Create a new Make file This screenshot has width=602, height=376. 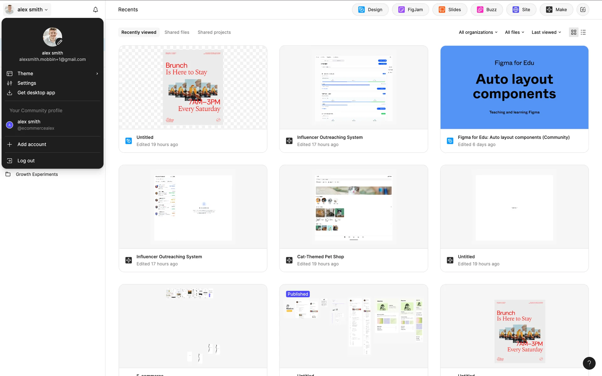556,10
